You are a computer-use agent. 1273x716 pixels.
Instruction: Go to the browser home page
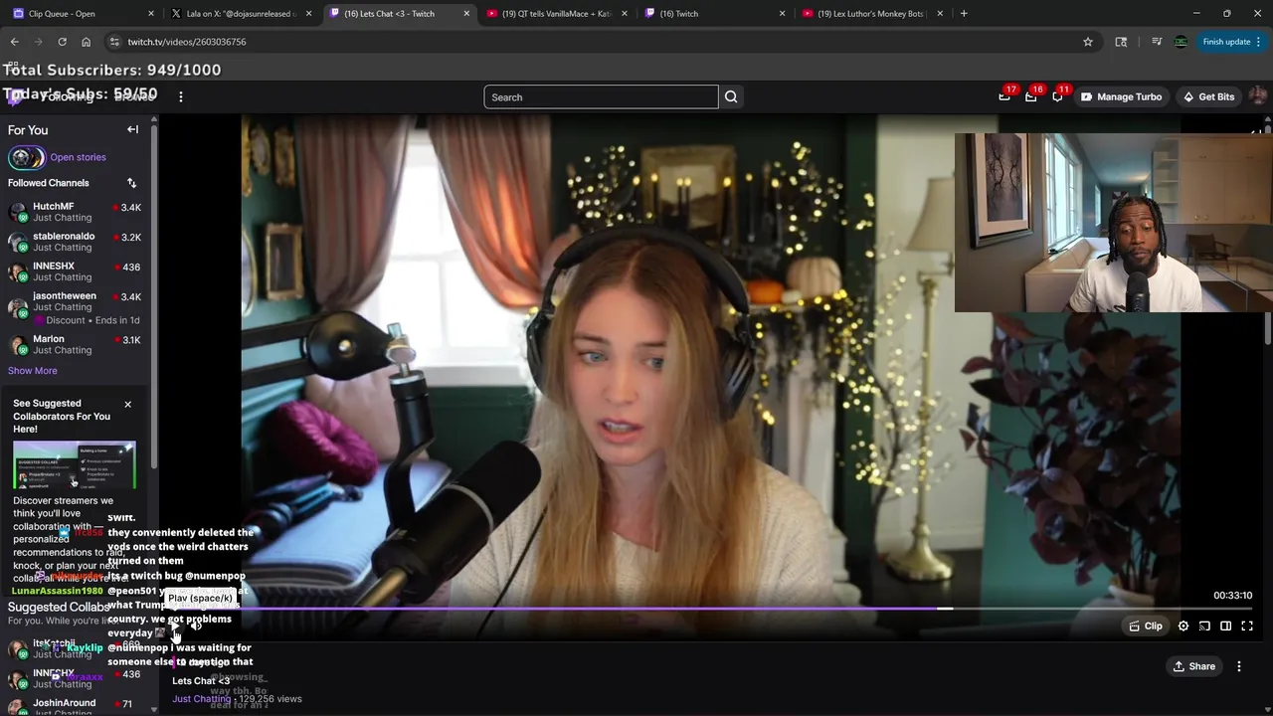click(x=86, y=42)
